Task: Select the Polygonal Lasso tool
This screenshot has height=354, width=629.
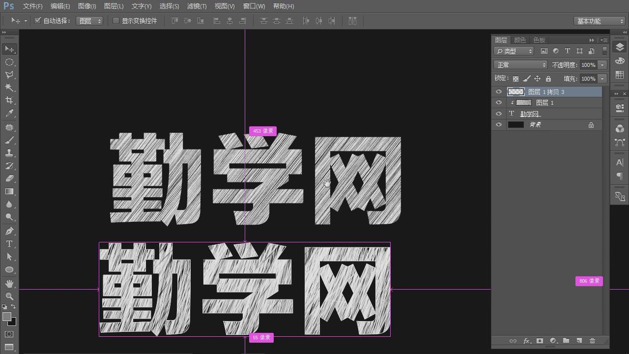Action: click(x=9, y=75)
